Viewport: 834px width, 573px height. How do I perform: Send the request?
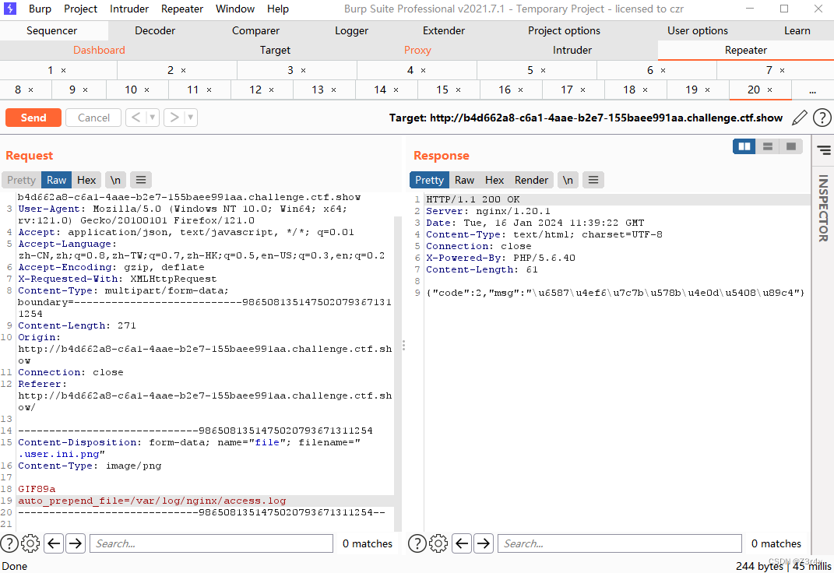click(33, 118)
